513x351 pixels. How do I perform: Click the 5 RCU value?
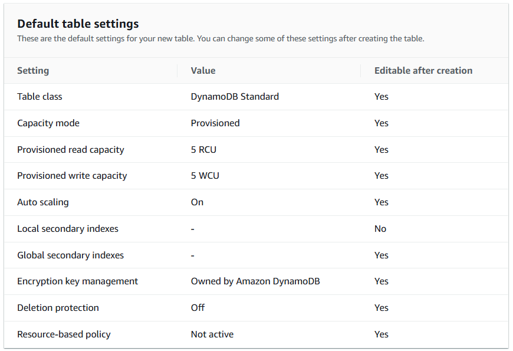(203, 150)
